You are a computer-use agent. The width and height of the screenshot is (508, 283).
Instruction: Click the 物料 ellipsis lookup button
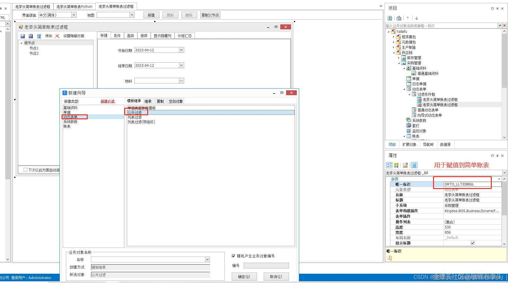pos(182,81)
